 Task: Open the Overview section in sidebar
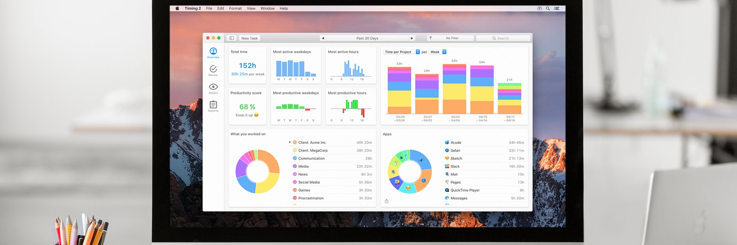213,53
